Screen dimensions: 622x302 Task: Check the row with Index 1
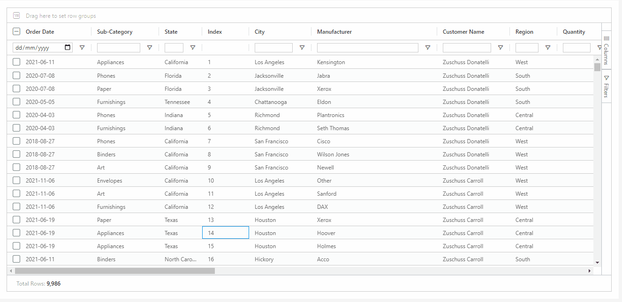(16, 62)
